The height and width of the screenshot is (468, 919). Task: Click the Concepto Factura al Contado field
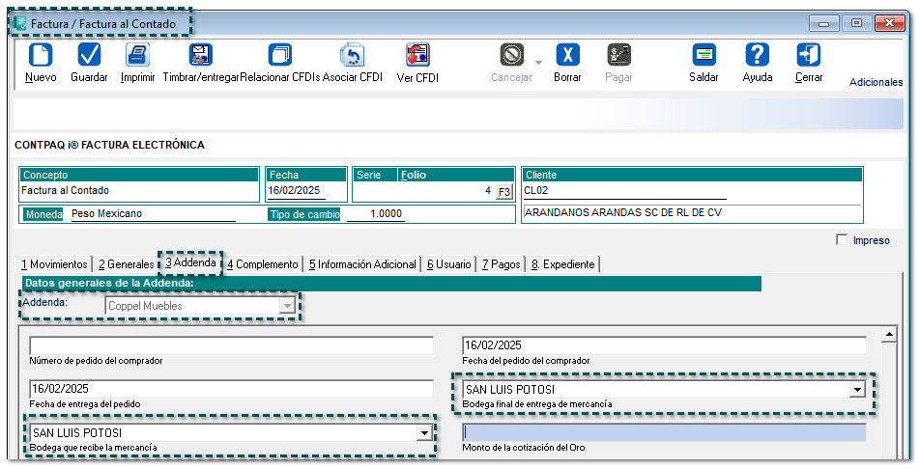click(x=139, y=191)
